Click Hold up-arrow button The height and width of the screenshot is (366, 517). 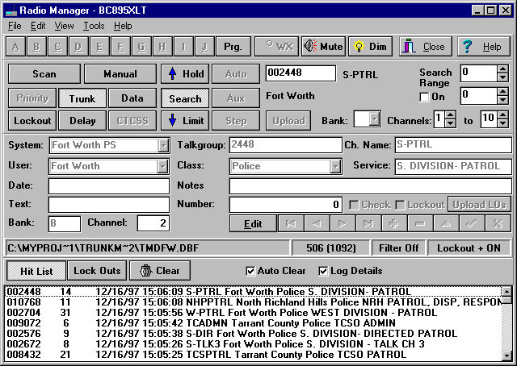pos(185,73)
